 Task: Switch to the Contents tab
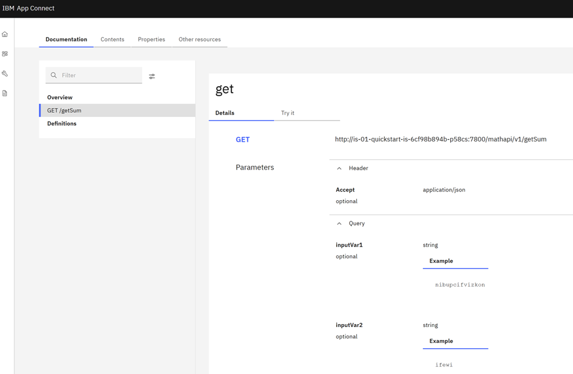[x=112, y=39]
